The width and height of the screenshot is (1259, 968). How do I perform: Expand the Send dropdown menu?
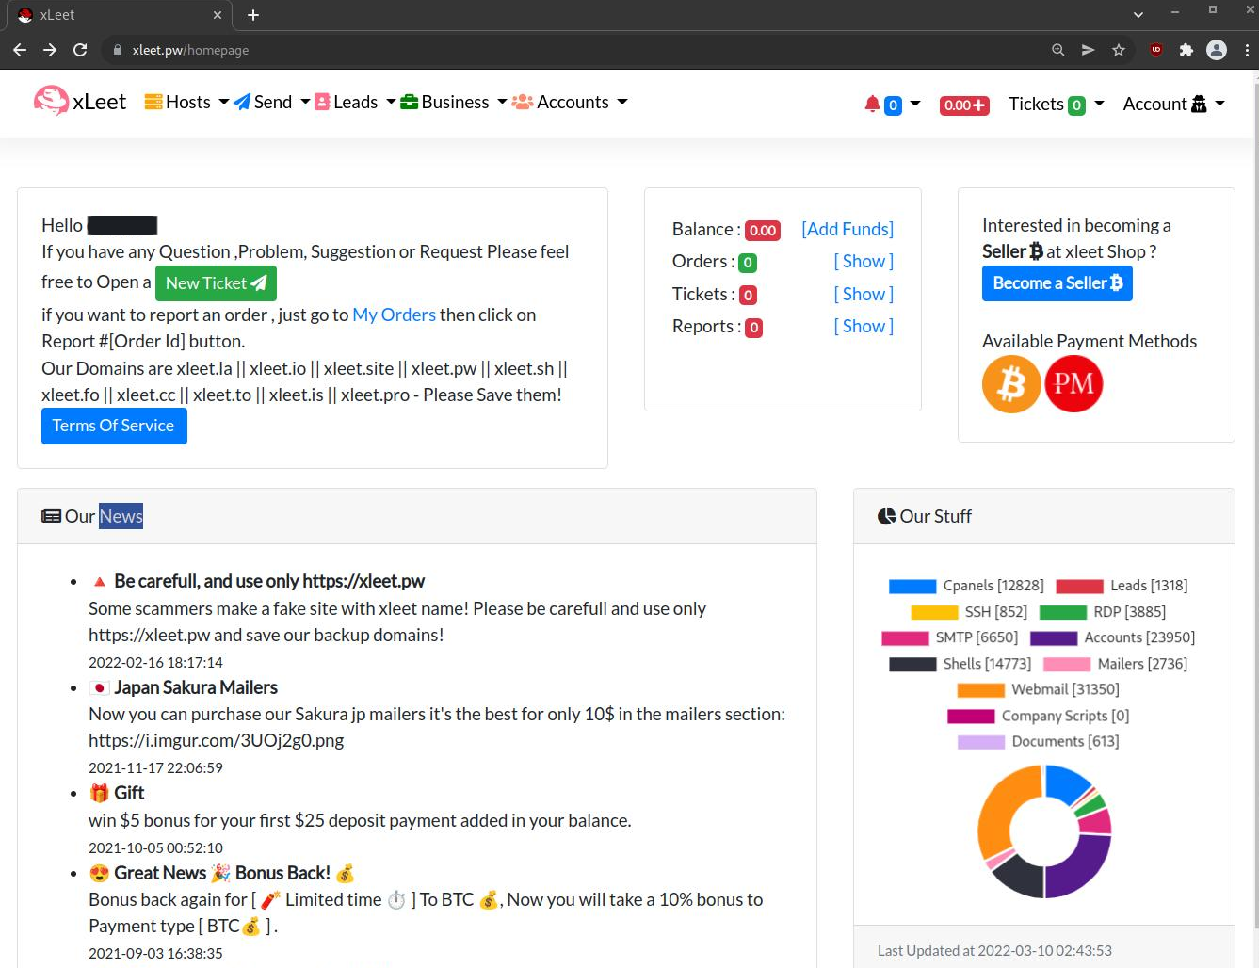[305, 102]
